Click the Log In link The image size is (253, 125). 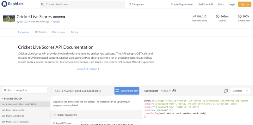[x=232, y=4]
